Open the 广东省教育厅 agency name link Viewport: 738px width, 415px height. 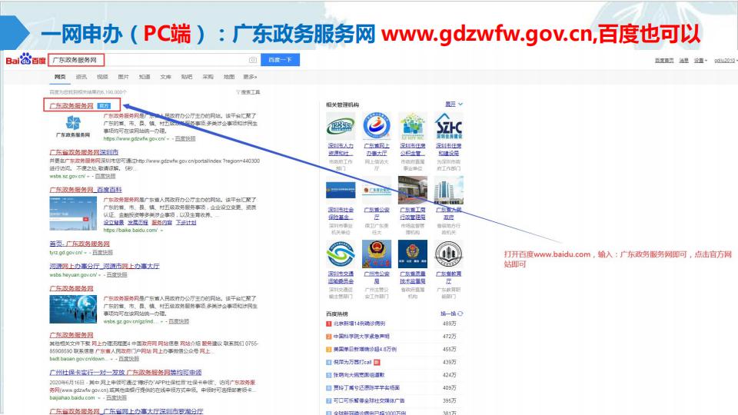coord(448,277)
